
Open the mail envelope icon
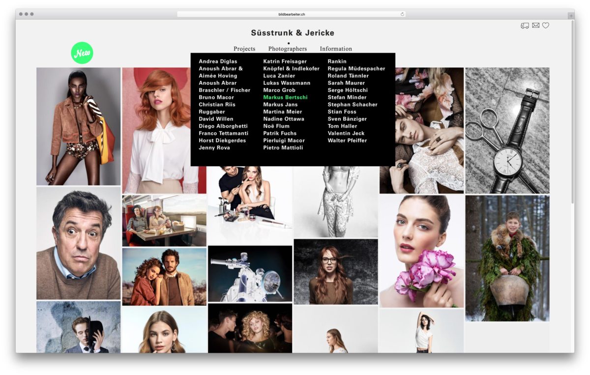535,26
